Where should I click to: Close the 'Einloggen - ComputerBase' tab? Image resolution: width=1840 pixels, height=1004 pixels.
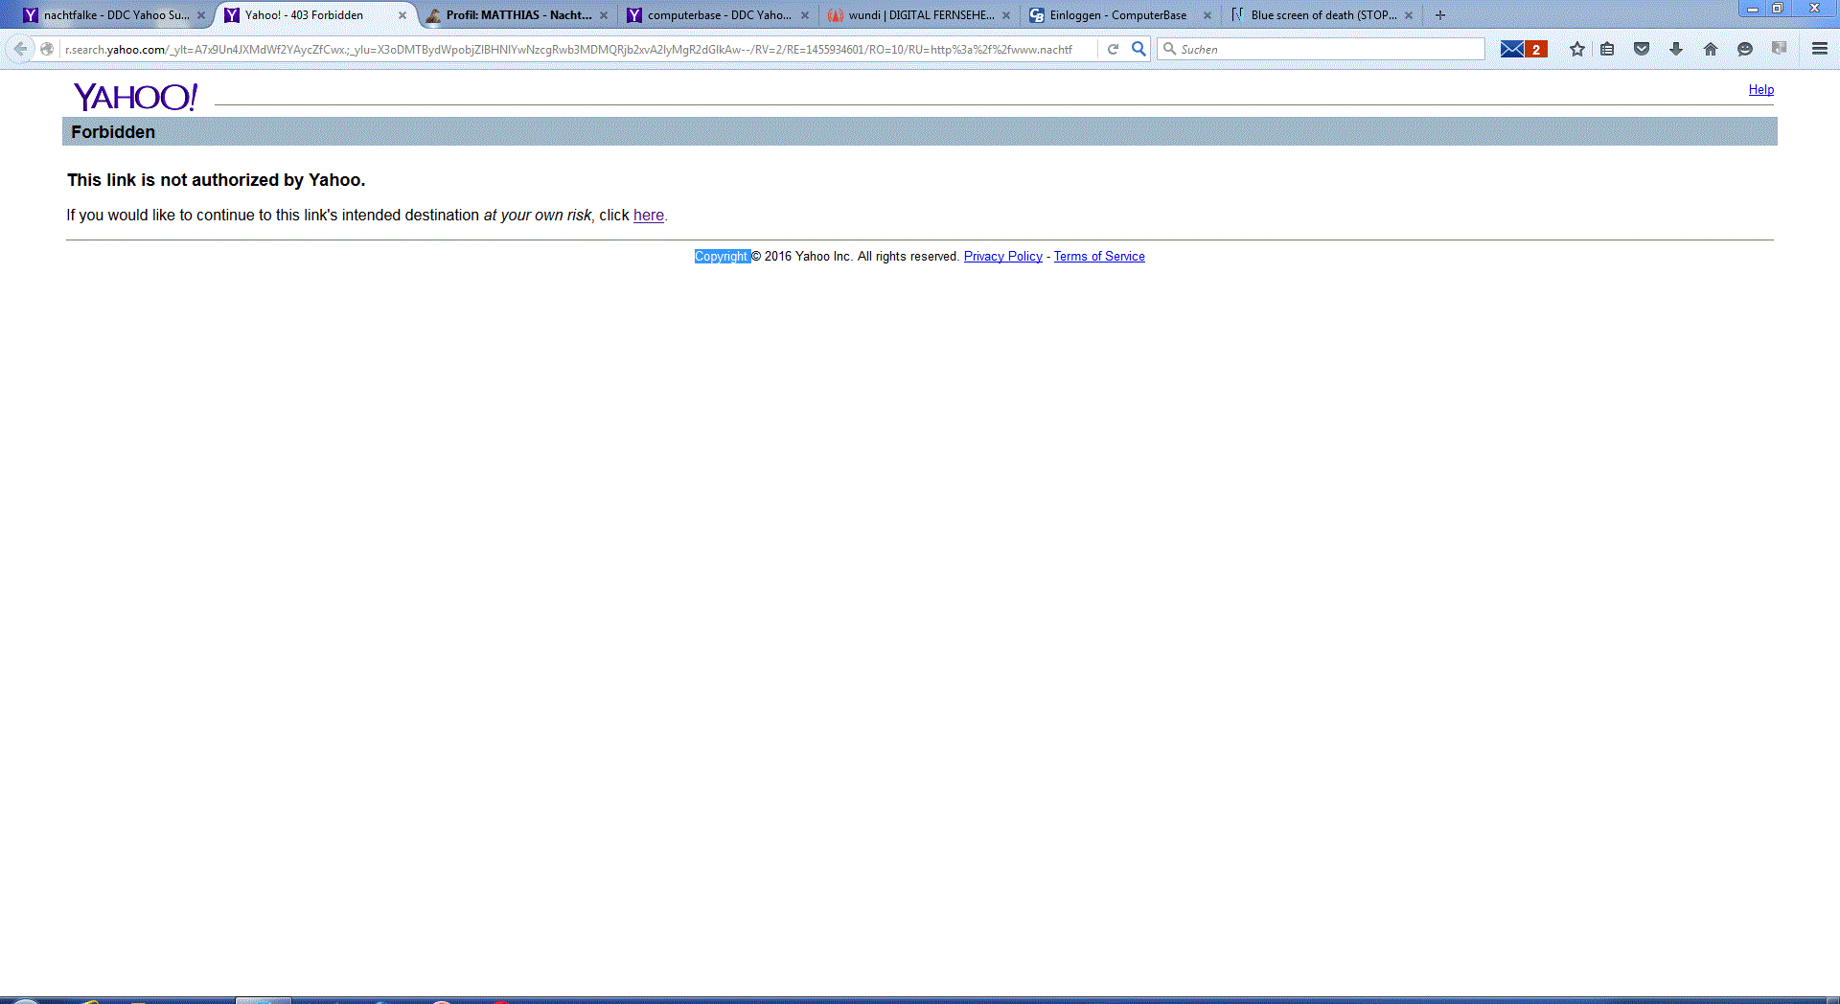click(1207, 15)
